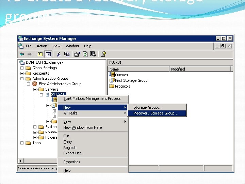Screen dimensions: 245x184
Task: Toggle Show/Hide console tree icon
Action: tap(48, 54)
